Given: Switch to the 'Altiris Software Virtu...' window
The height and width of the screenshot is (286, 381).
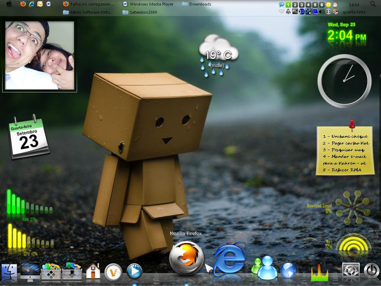Looking at the screenshot, I should [88, 12].
